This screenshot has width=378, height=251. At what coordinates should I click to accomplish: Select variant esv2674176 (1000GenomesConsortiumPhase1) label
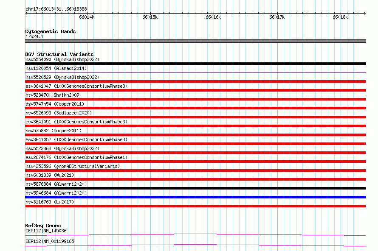(76, 157)
